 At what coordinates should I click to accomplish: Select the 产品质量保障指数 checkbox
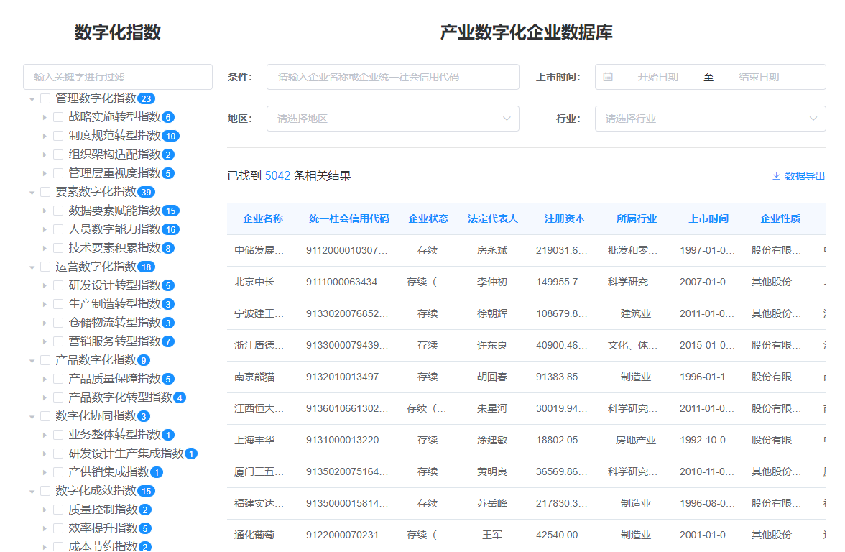pyautogui.click(x=58, y=379)
